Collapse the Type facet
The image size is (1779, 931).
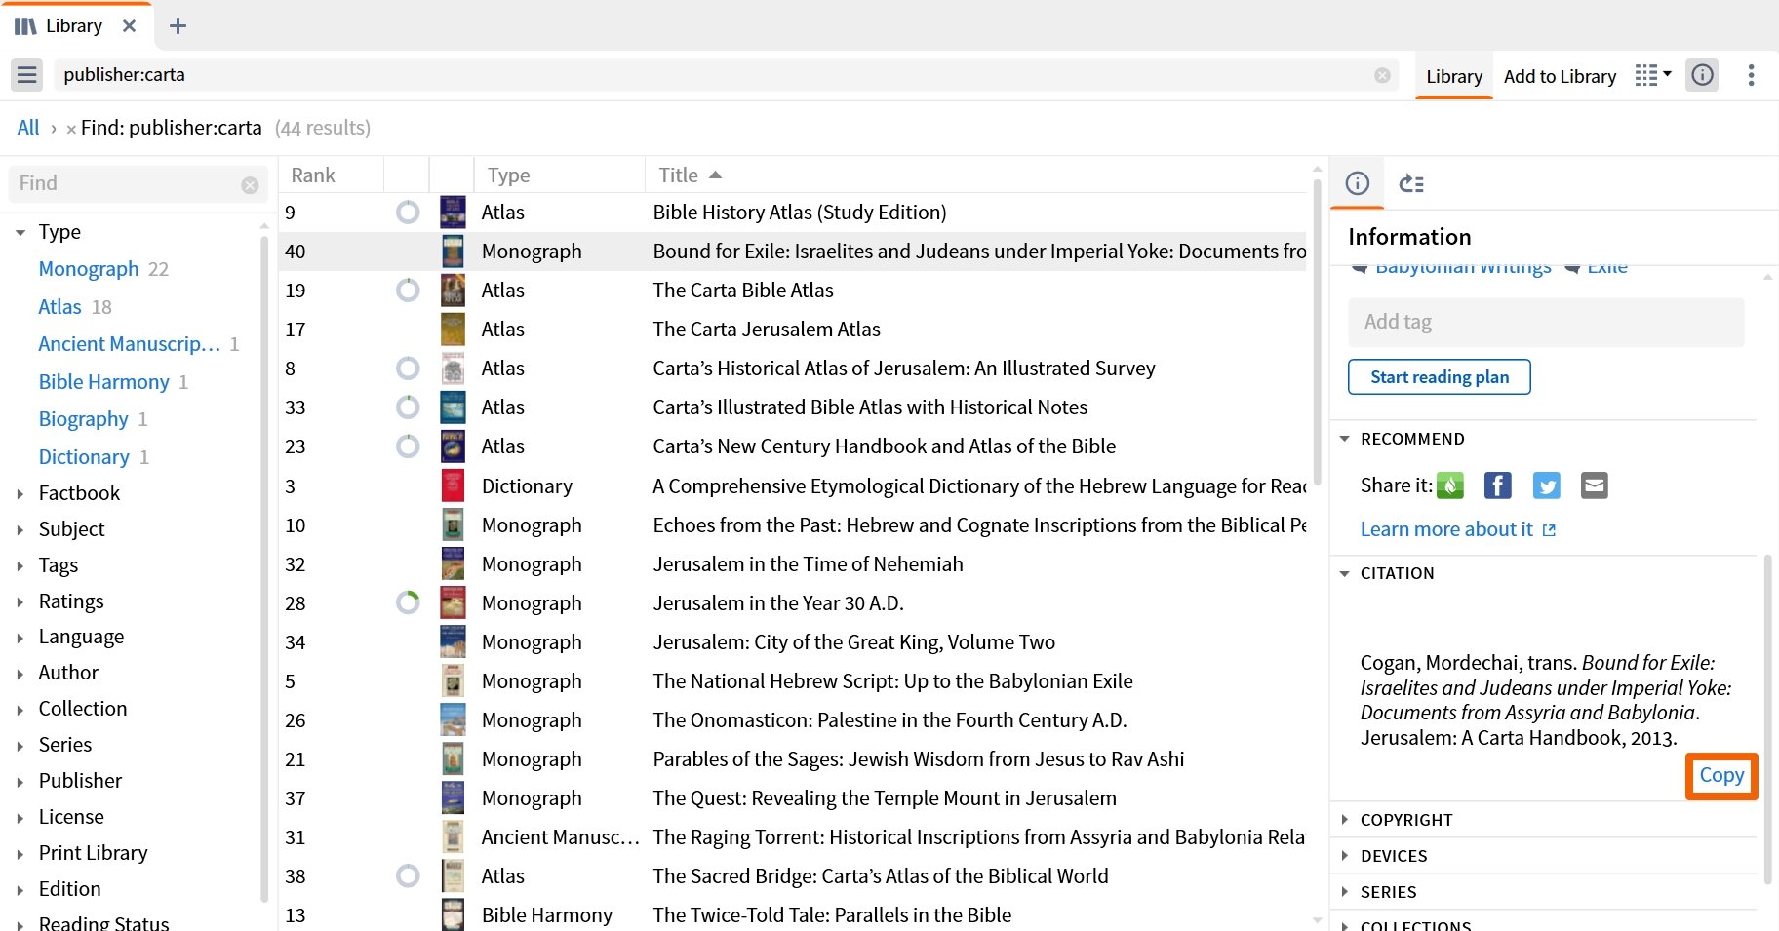coord(20,232)
